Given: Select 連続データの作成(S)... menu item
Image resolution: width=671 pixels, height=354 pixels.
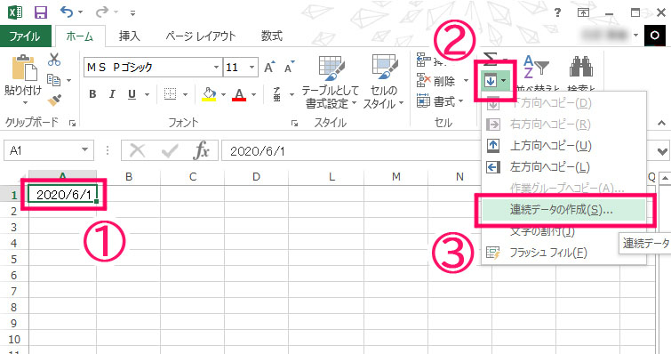Looking at the screenshot, I should [x=564, y=210].
